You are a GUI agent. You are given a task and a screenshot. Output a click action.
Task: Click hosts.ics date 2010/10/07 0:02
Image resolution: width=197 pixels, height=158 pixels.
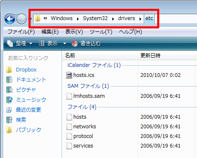point(161,75)
